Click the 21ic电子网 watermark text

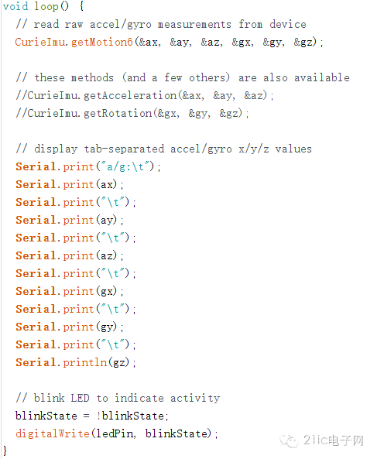click(334, 440)
